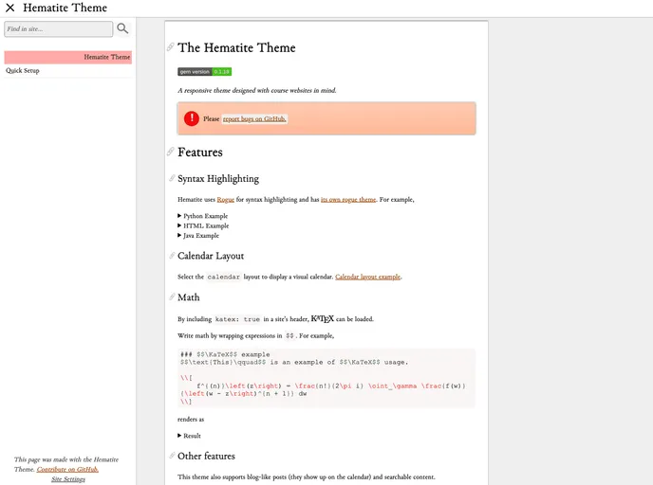Open Site Settings in the sidebar footer
This screenshot has height=485, width=653.
tap(68, 479)
